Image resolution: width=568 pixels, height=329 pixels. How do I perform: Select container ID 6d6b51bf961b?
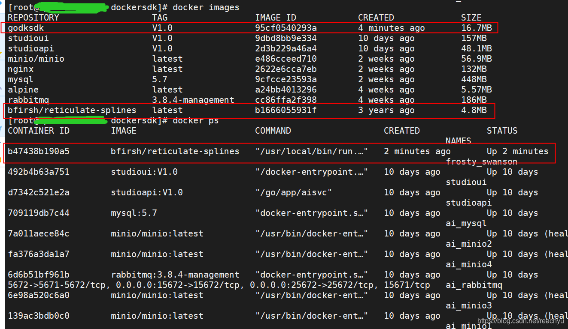click(39, 275)
